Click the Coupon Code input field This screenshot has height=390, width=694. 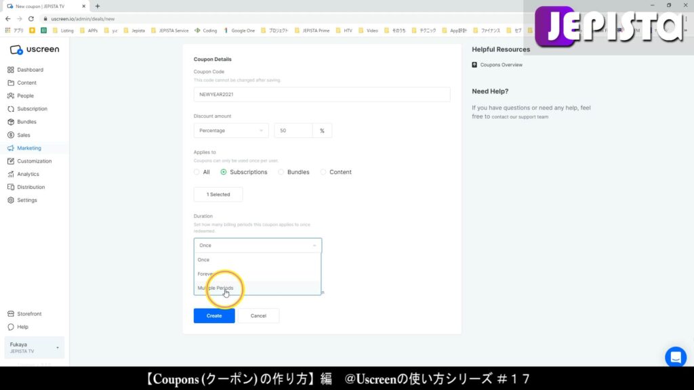click(322, 95)
